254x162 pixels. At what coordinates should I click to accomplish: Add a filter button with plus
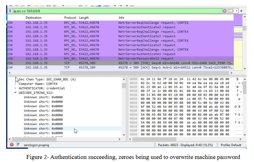point(241,11)
